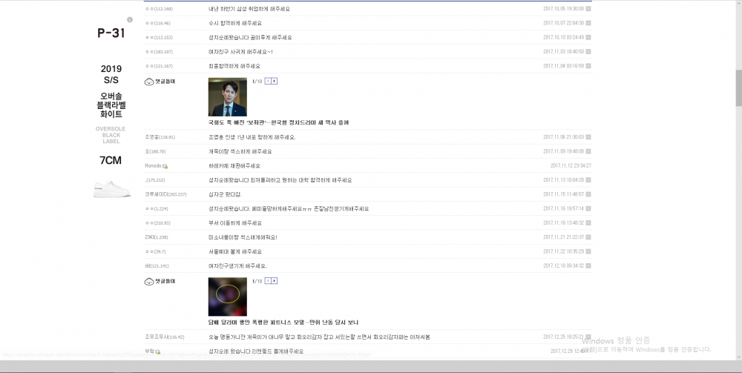Delete the comment dated 2017.11.04 03:16:59
The image size is (742, 373).
click(x=588, y=66)
